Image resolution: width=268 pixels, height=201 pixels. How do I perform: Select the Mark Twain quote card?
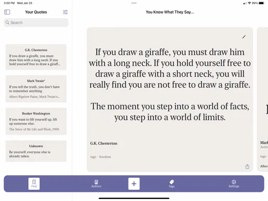click(36, 89)
